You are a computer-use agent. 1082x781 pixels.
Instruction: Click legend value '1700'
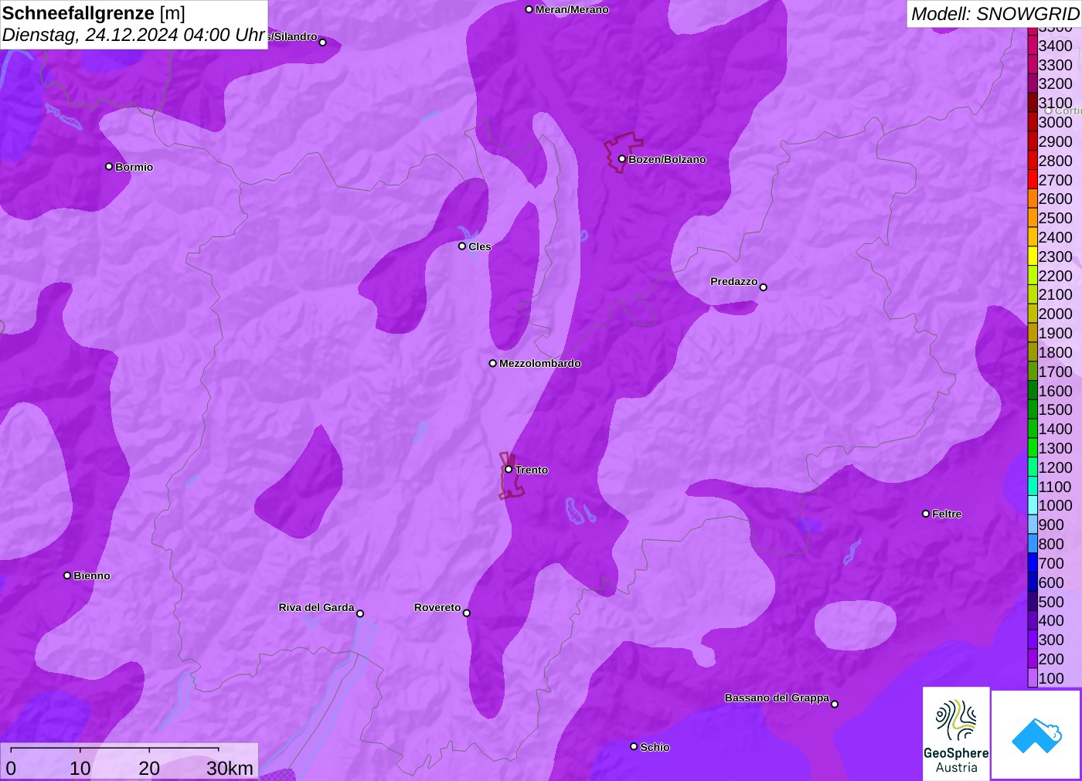1055,372
